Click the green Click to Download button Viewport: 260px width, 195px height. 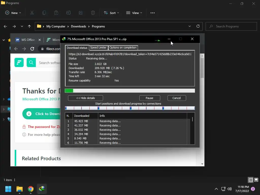coord(41,114)
